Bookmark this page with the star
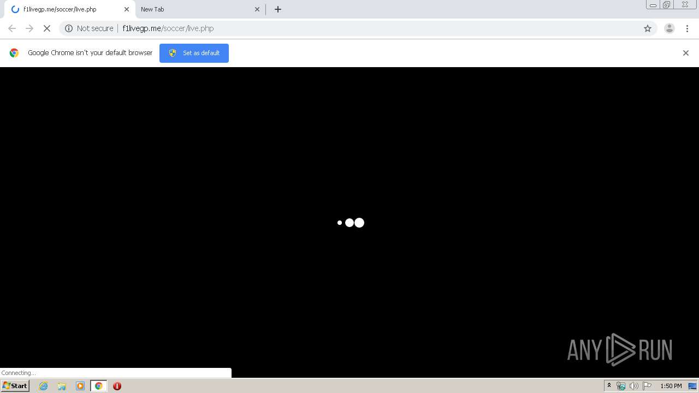The width and height of the screenshot is (699, 393). [648, 28]
